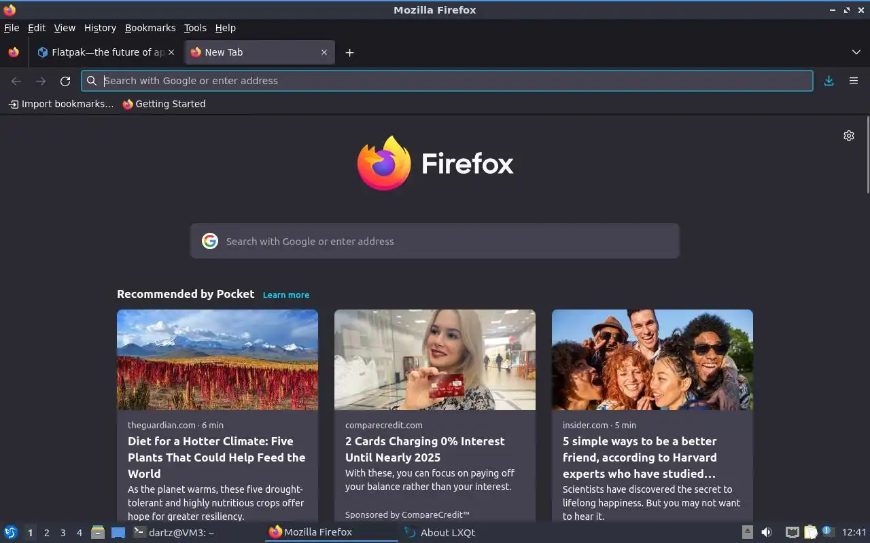Viewport: 870px width, 543px height.
Task: Open a new tab with plus button
Action: click(349, 52)
